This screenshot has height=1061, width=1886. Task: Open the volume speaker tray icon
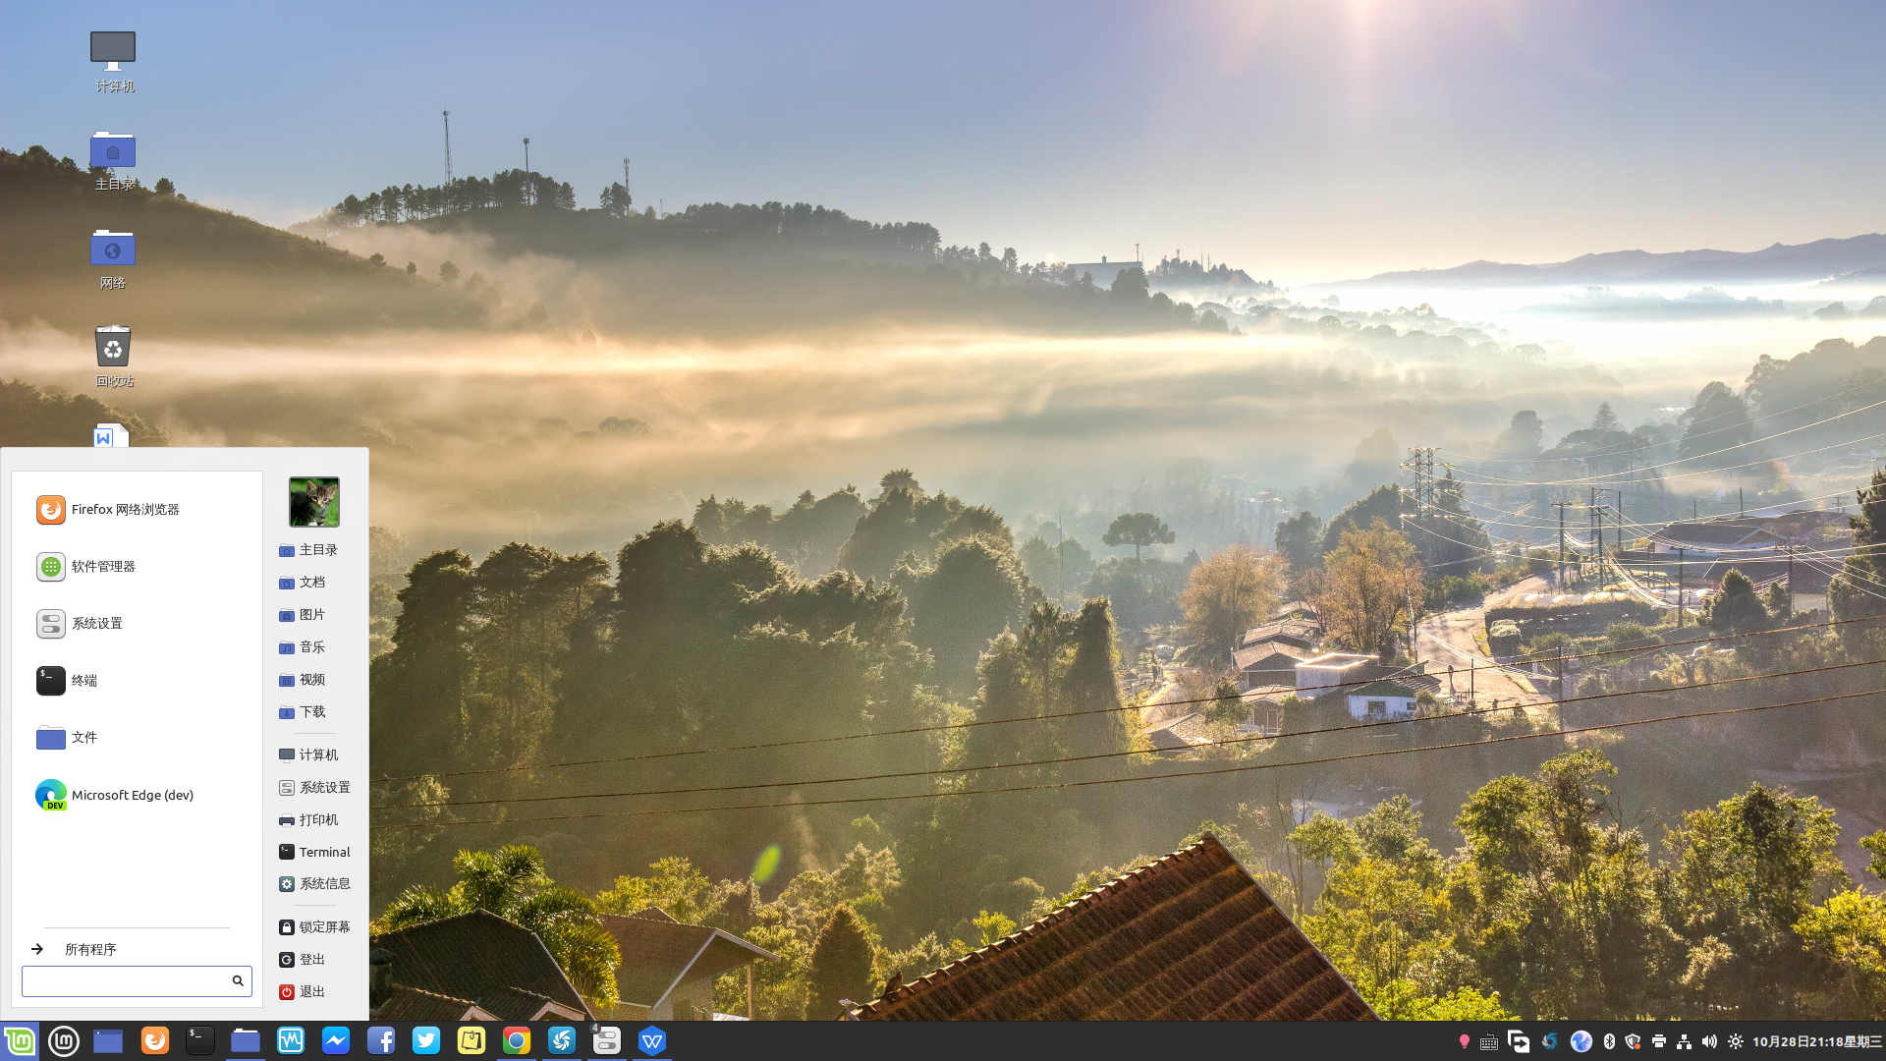(1710, 1042)
